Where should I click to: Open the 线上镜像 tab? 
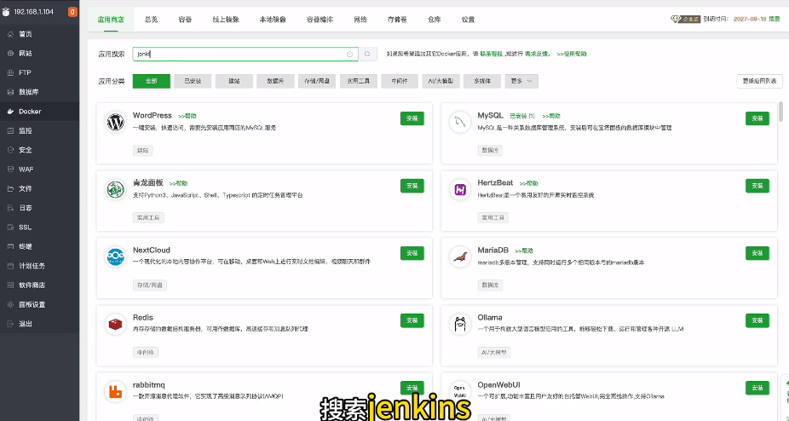coord(226,20)
